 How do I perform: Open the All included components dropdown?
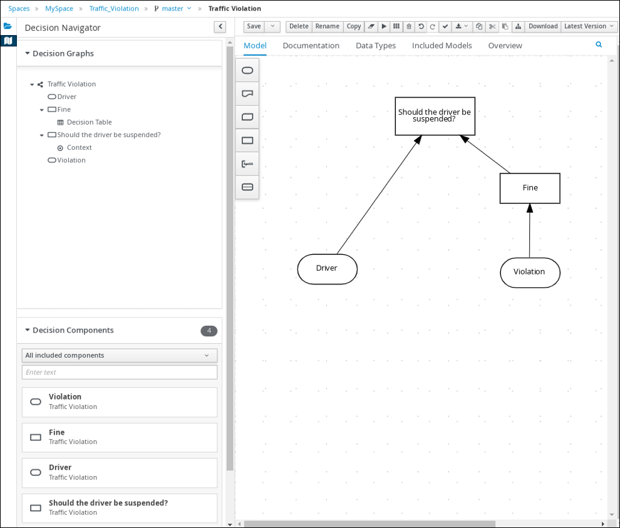[x=119, y=355]
